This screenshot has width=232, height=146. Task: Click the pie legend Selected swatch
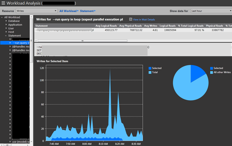[212, 68]
